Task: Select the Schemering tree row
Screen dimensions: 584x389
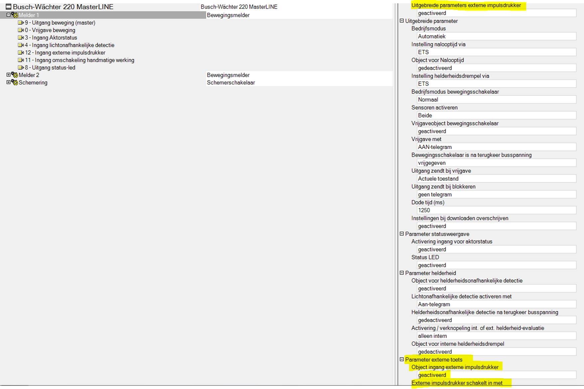Action: (x=33, y=82)
